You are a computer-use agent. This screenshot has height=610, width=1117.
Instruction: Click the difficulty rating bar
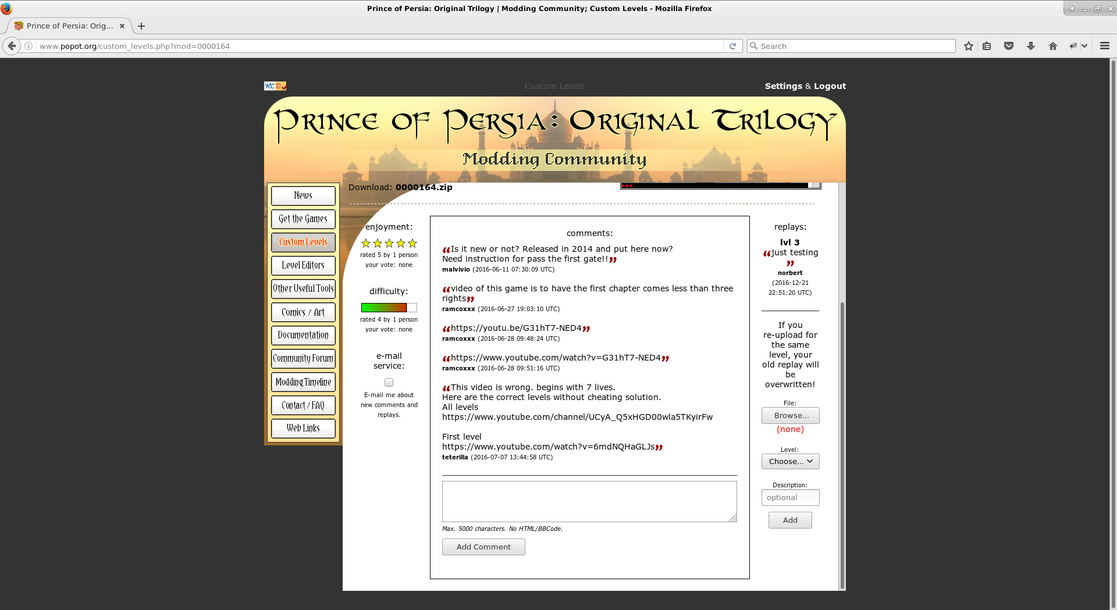tap(389, 308)
